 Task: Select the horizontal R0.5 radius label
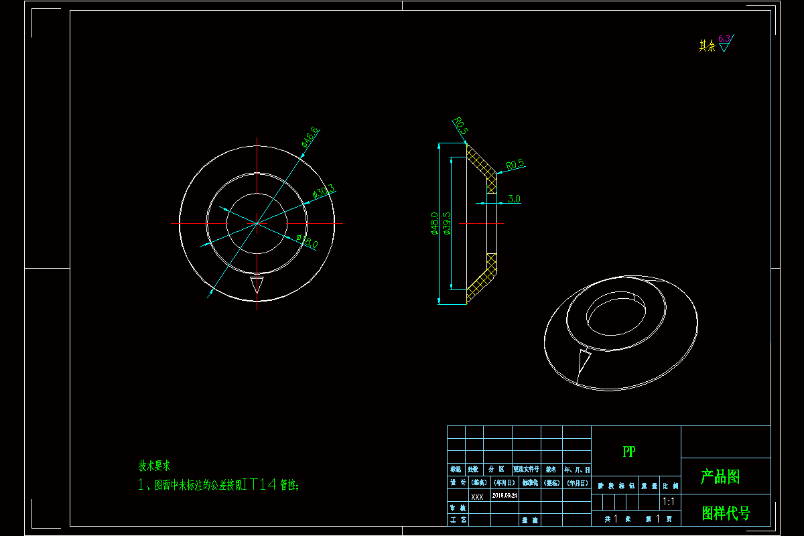point(515,163)
